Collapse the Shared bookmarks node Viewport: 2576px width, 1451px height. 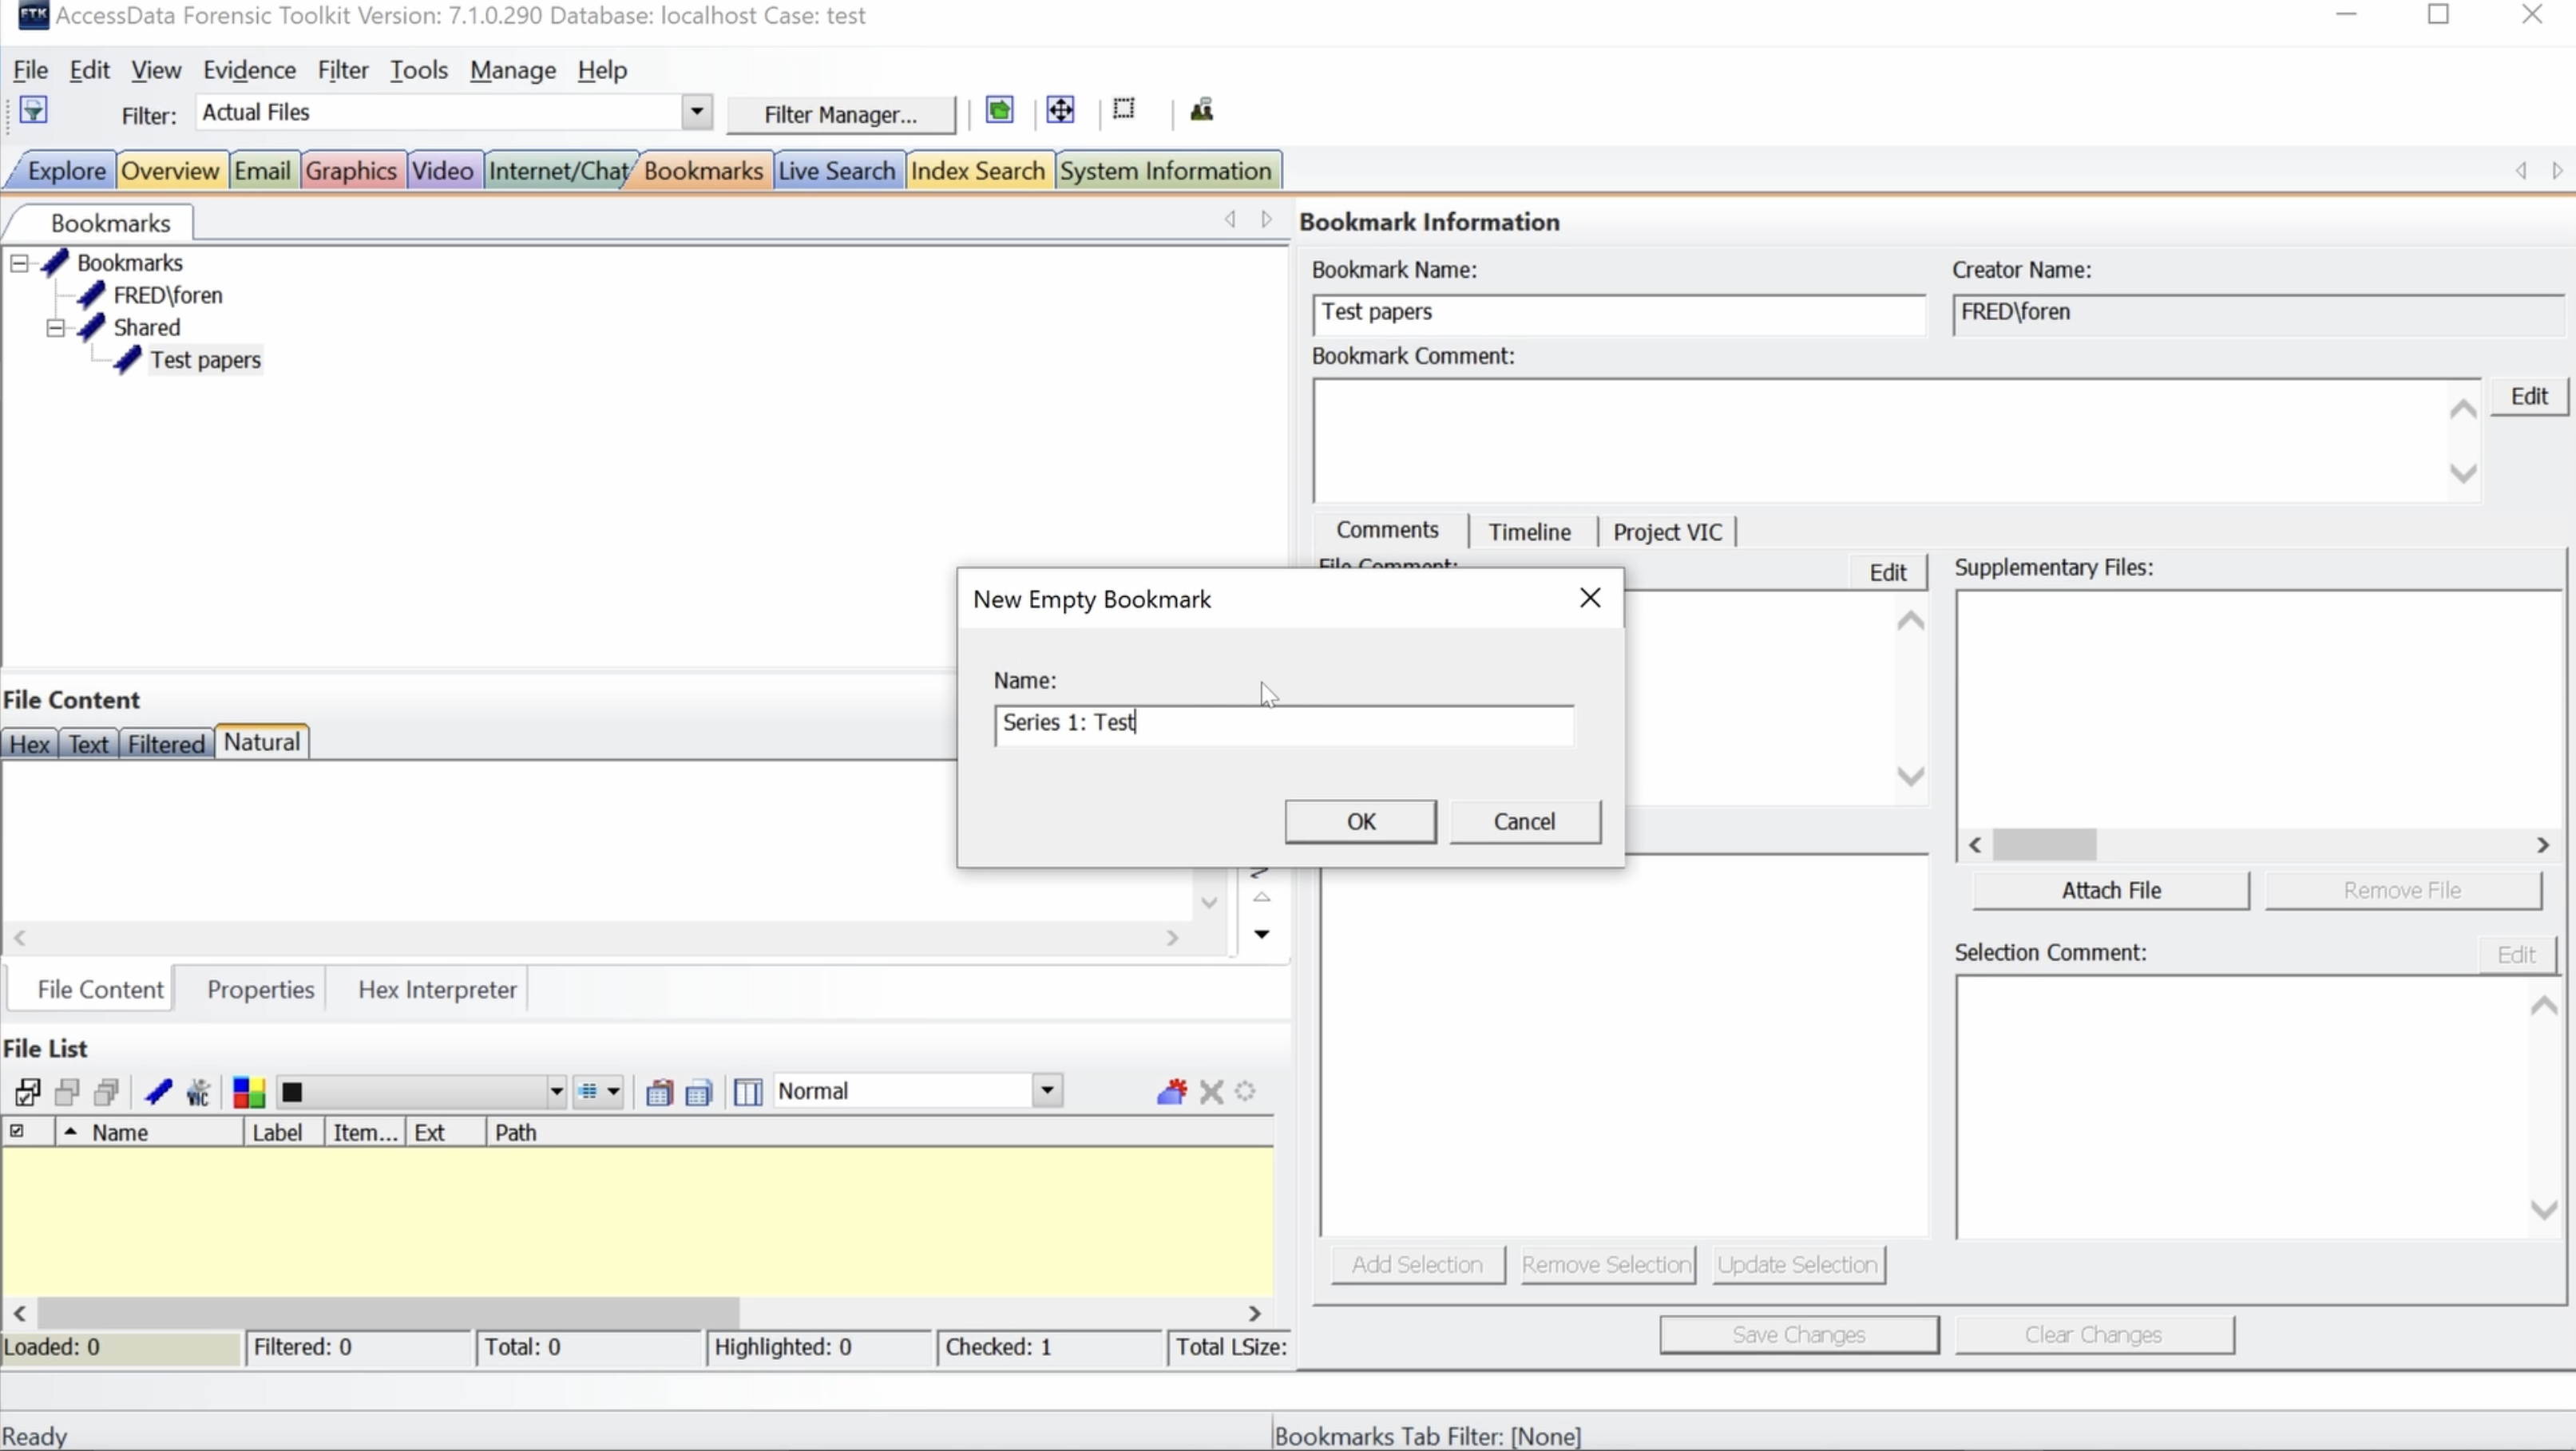(x=55, y=328)
